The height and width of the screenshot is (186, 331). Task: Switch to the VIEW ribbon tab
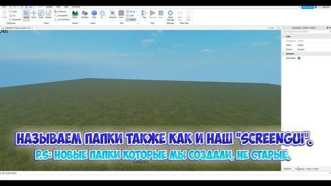66,7
